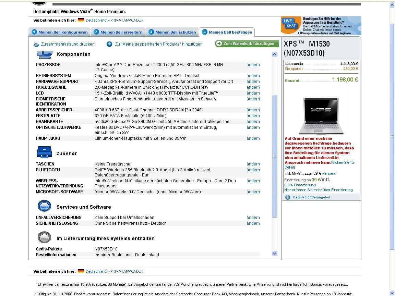
Task: Click ändern for BLUETOOTH
Action: tap(253, 170)
